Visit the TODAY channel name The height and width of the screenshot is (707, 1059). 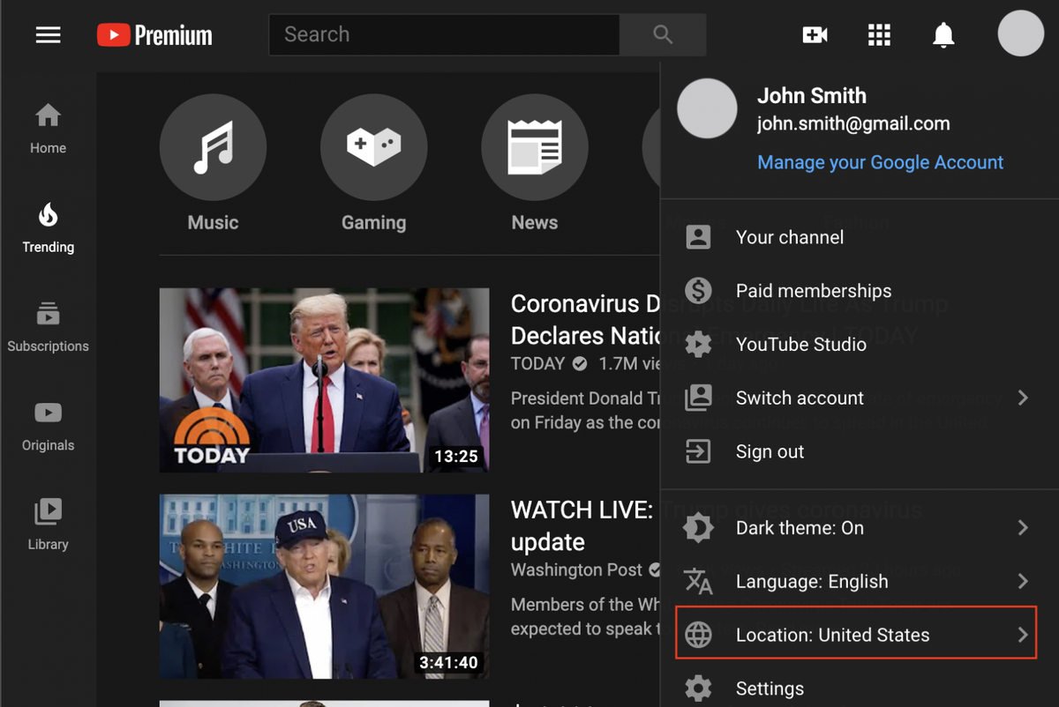coord(537,363)
